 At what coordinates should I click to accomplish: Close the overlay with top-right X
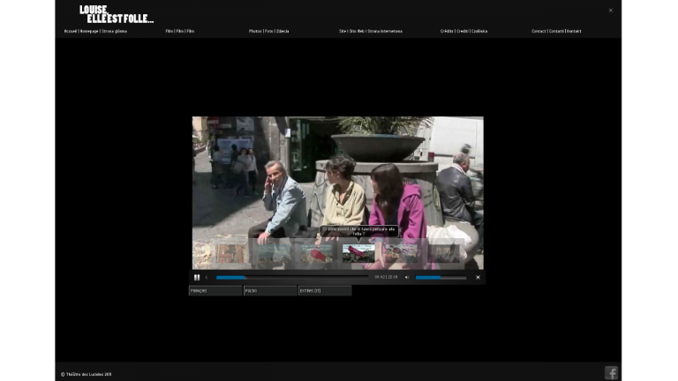[x=610, y=11]
